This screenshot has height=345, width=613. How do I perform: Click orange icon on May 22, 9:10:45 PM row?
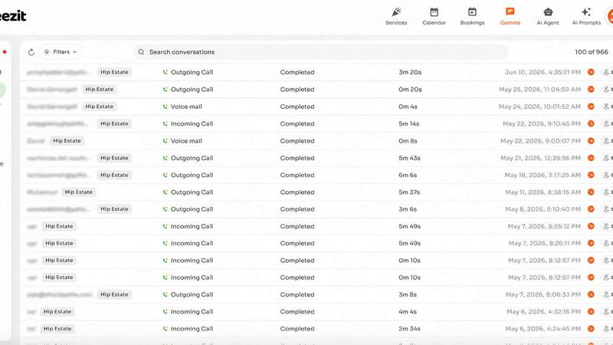[x=591, y=123]
